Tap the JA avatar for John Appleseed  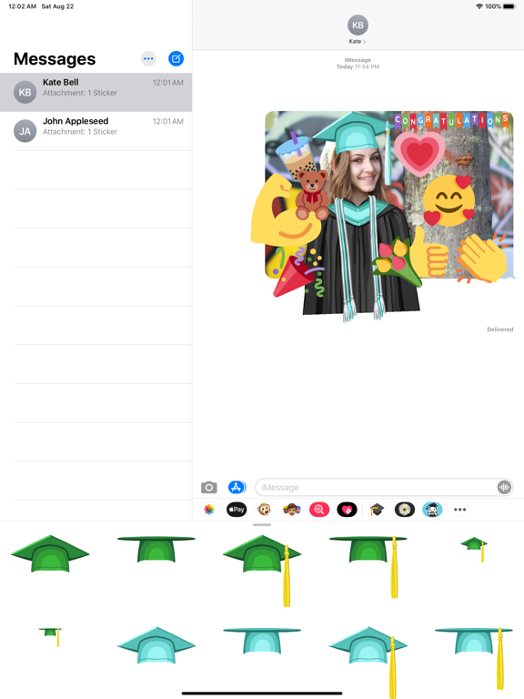coord(25,131)
